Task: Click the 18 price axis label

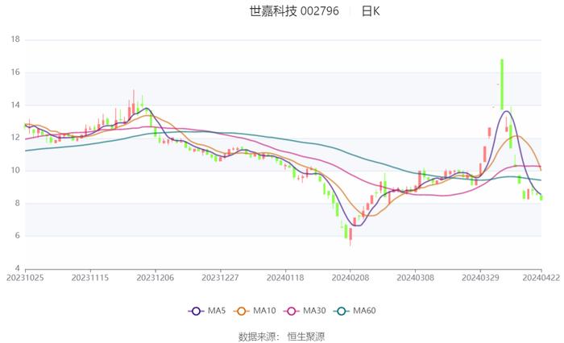Action: point(15,39)
